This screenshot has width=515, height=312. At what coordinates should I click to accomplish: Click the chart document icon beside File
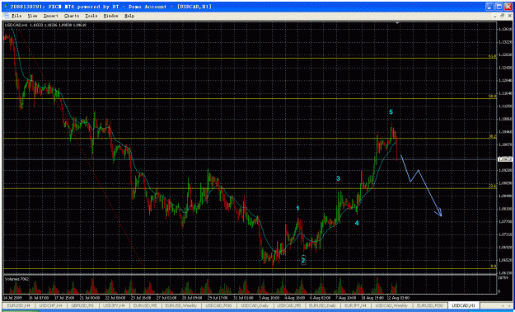[x=7, y=16]
